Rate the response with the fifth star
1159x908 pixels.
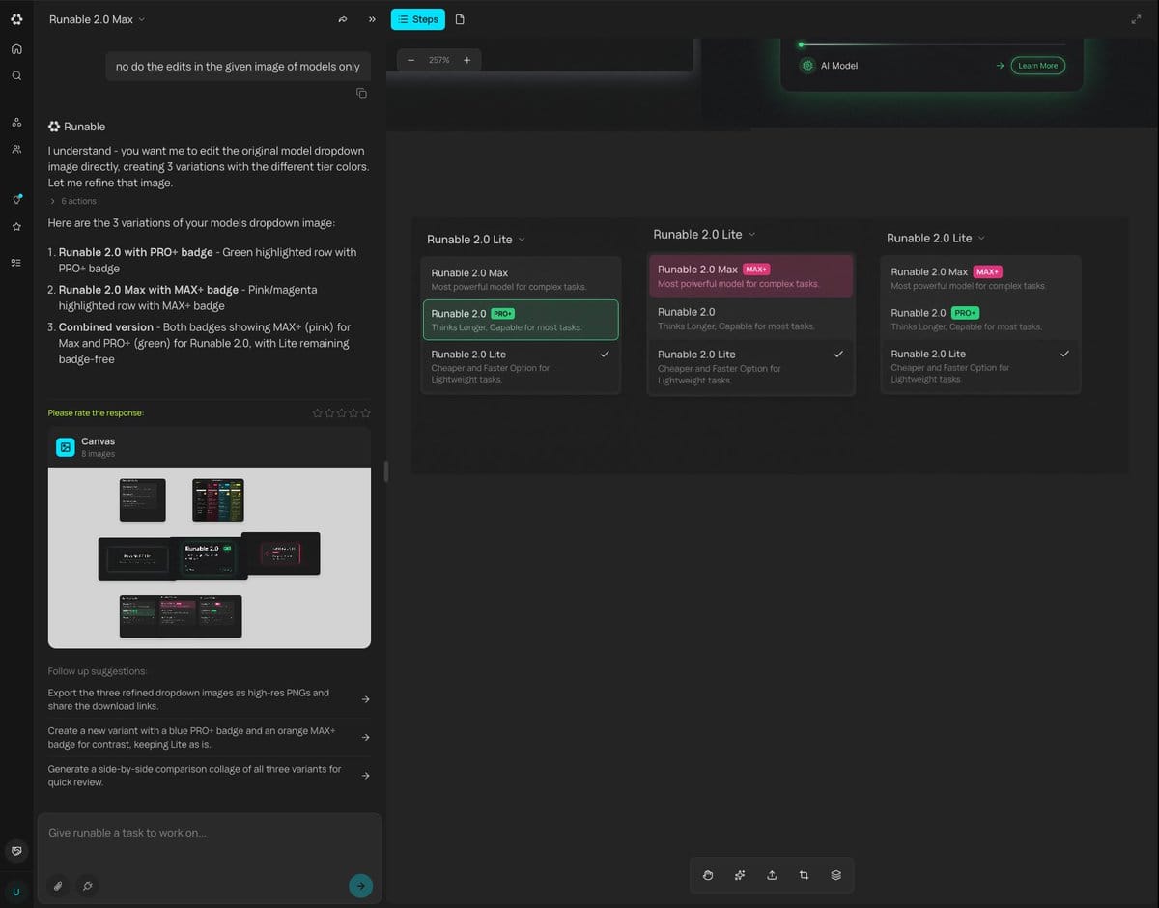pyautogui.click(x=366, y=413)
